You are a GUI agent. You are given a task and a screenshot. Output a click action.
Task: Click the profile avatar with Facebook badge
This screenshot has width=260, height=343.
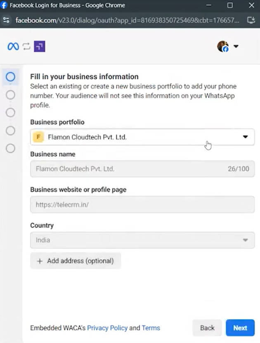coord(223,46)
